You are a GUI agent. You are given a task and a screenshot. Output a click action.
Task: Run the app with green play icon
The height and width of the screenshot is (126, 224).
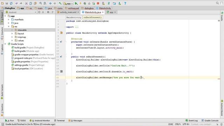pyautogui.click(x=76, y=3)
